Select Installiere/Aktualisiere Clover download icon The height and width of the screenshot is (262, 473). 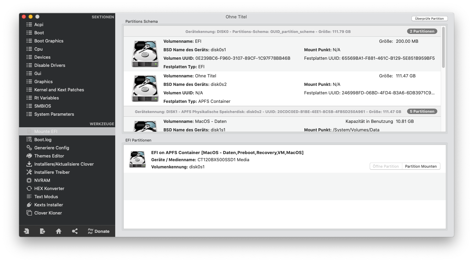pyautogui.click(x=29, y=164)
